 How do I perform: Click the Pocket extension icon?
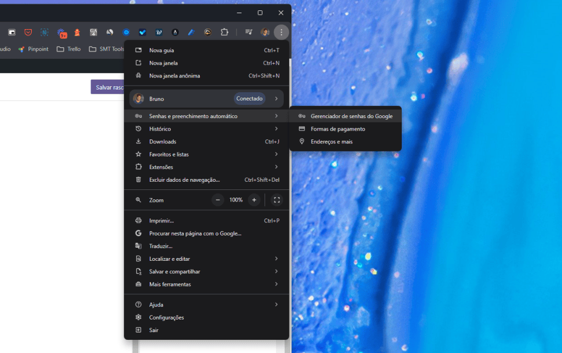28,32
